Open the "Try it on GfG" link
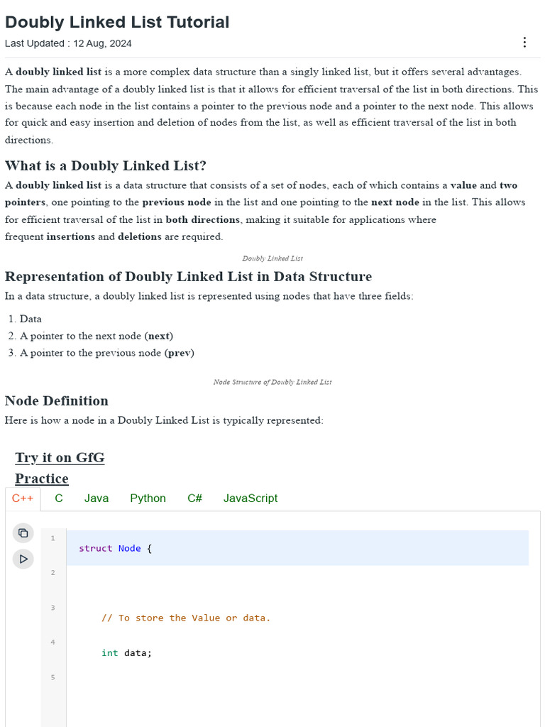Screen dimensions: 545x727 click(x=60, y=458)
